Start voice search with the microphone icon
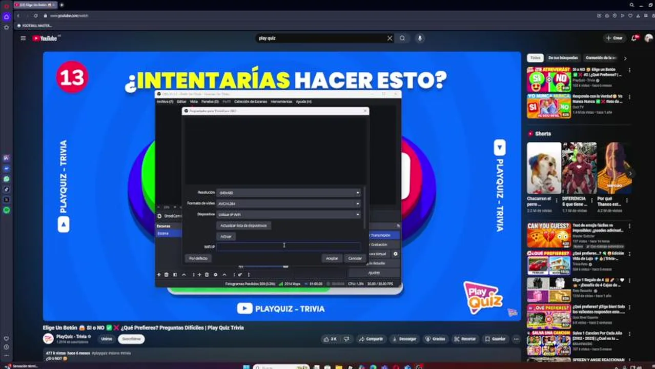 [420, 38]
